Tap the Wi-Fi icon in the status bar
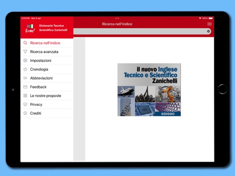The image size is (235, 176). tap(200, 18)
